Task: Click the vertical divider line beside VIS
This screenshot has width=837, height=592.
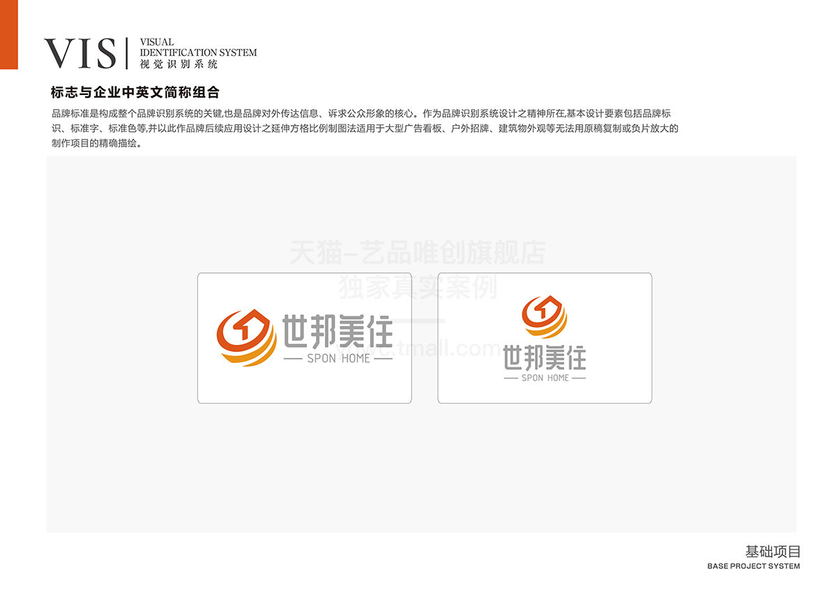Action: pyautogui.click(x=127, y=53)
